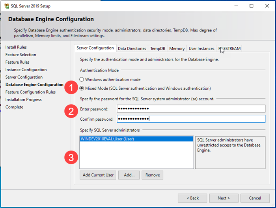The image size is (276, 208).
Task: Switch to the Server Configuration tab
Action: point(95,48)
